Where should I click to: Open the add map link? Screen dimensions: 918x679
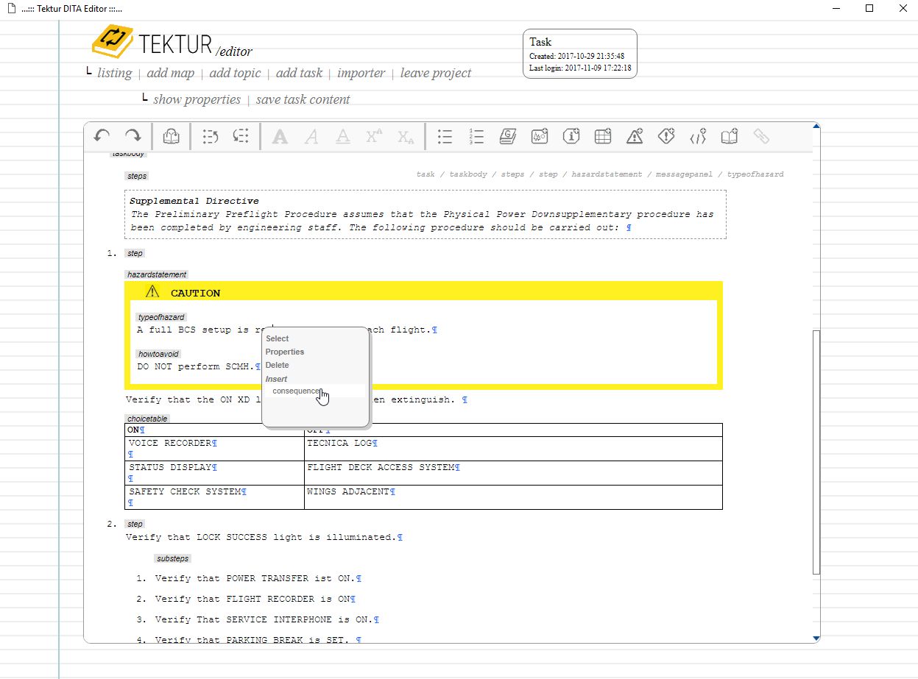[170, 73]
